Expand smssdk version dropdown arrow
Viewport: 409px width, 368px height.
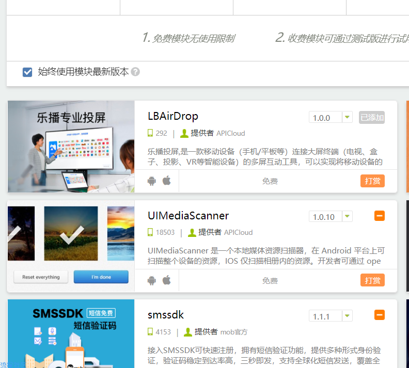[347, 316]
